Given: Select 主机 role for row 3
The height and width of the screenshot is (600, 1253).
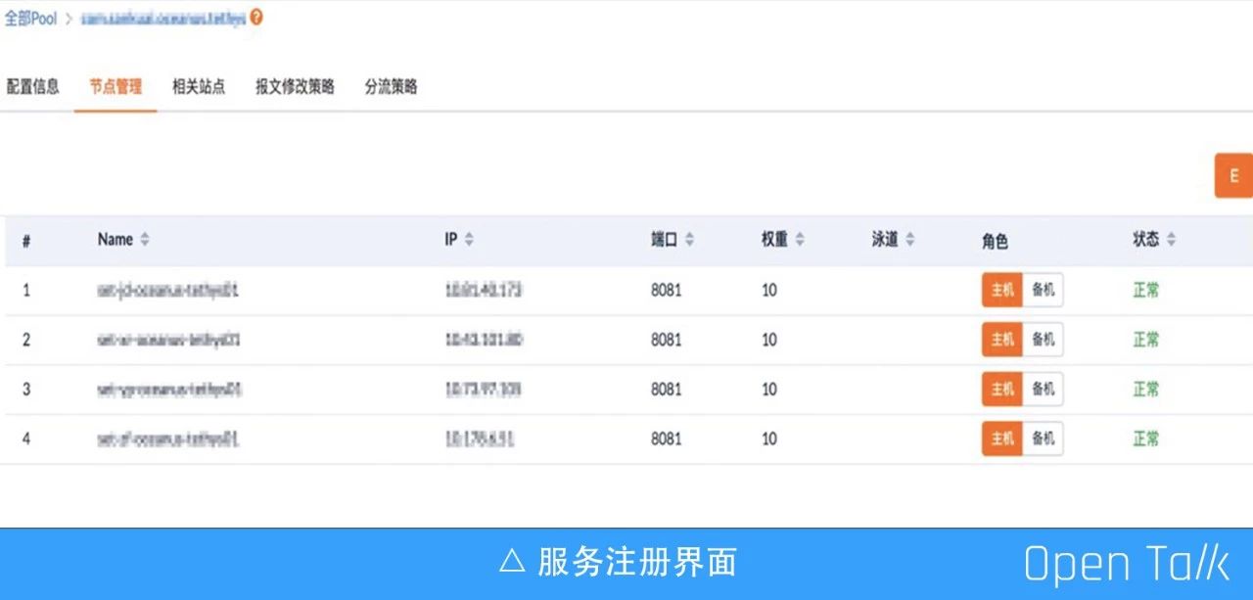Looking at the screenshot, I should click(1002, 389).
